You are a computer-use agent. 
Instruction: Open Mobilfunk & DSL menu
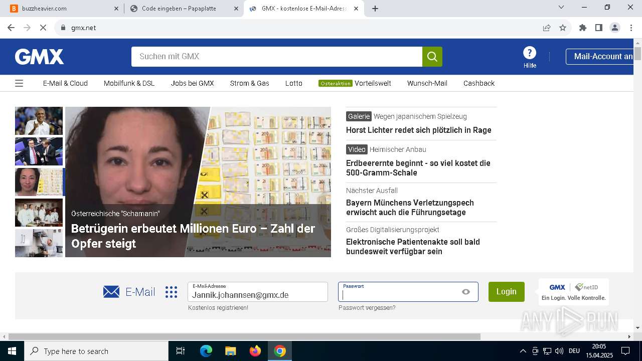[x=129, y=83]
